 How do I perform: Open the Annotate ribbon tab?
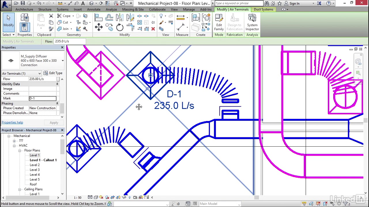point(94,9)
